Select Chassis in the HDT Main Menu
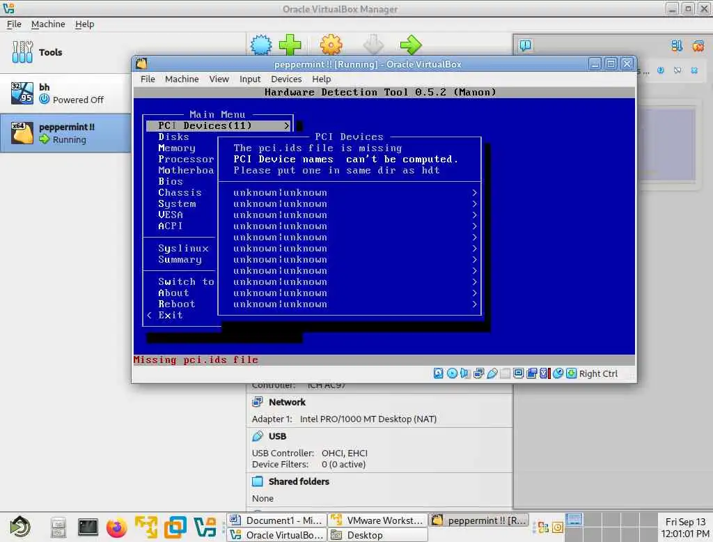Image resolution: width=713 pixels, height=542 pixels. 180,192
